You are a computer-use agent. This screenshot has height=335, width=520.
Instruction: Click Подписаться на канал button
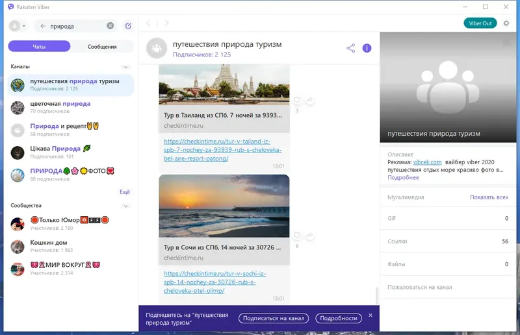(x=274, y=318)
